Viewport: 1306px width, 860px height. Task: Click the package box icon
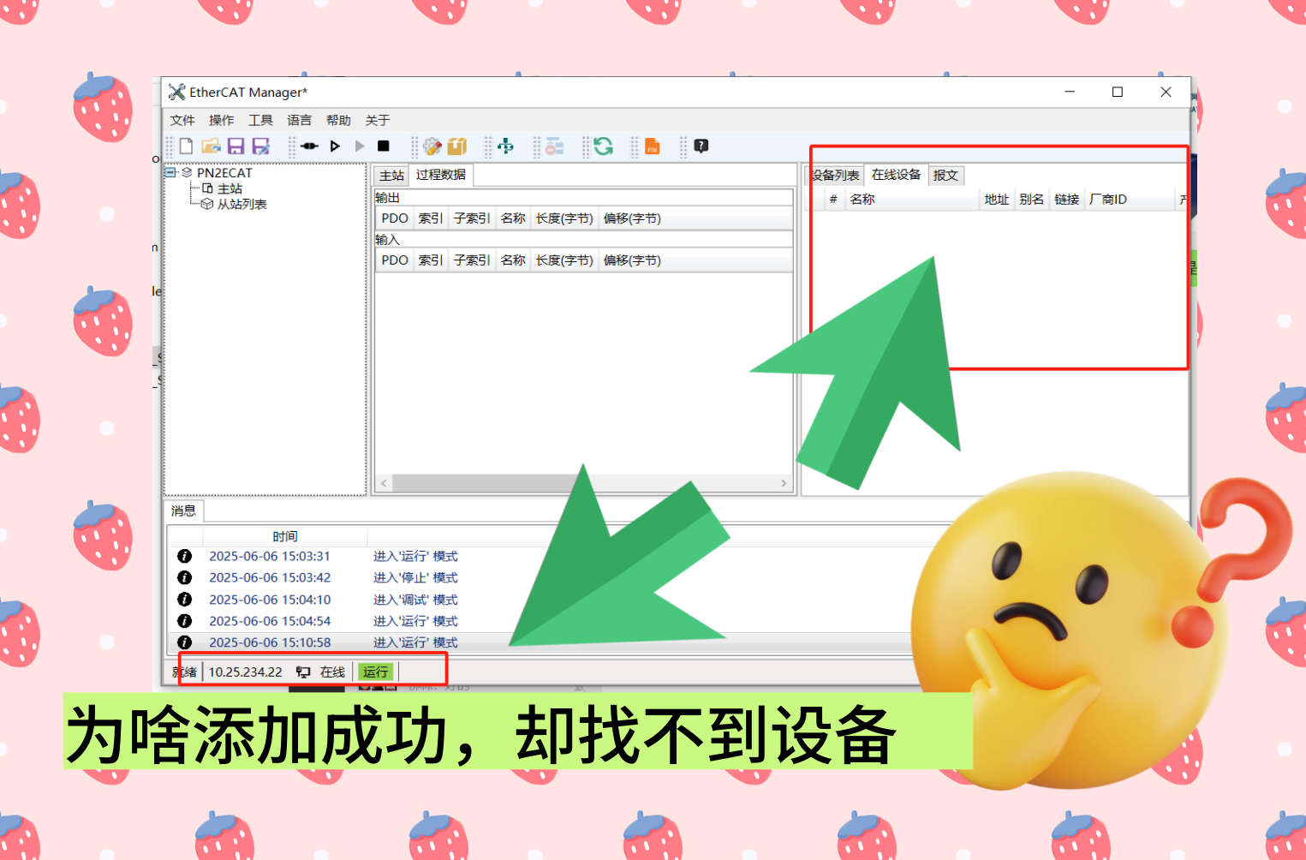pyautogui.click(x=457, y=146)
